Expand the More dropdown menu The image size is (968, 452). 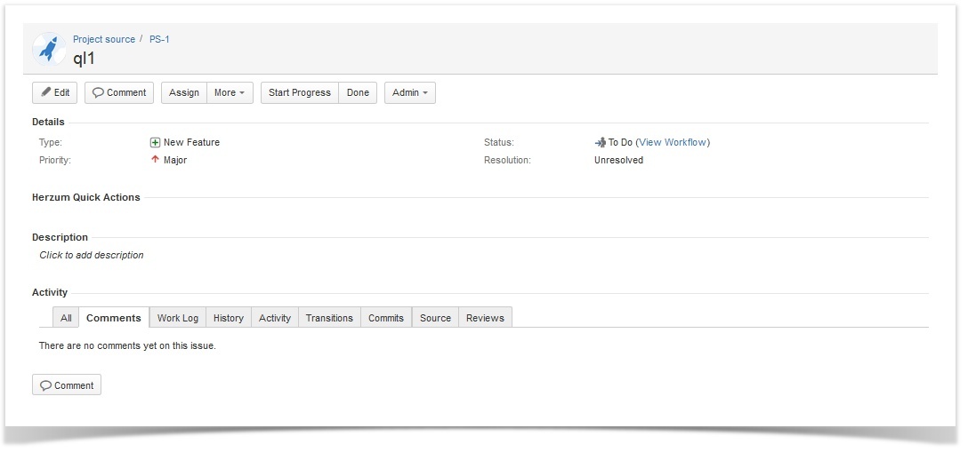[230, 92]
